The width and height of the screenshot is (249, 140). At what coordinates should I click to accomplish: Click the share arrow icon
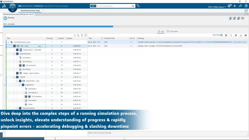240,6
